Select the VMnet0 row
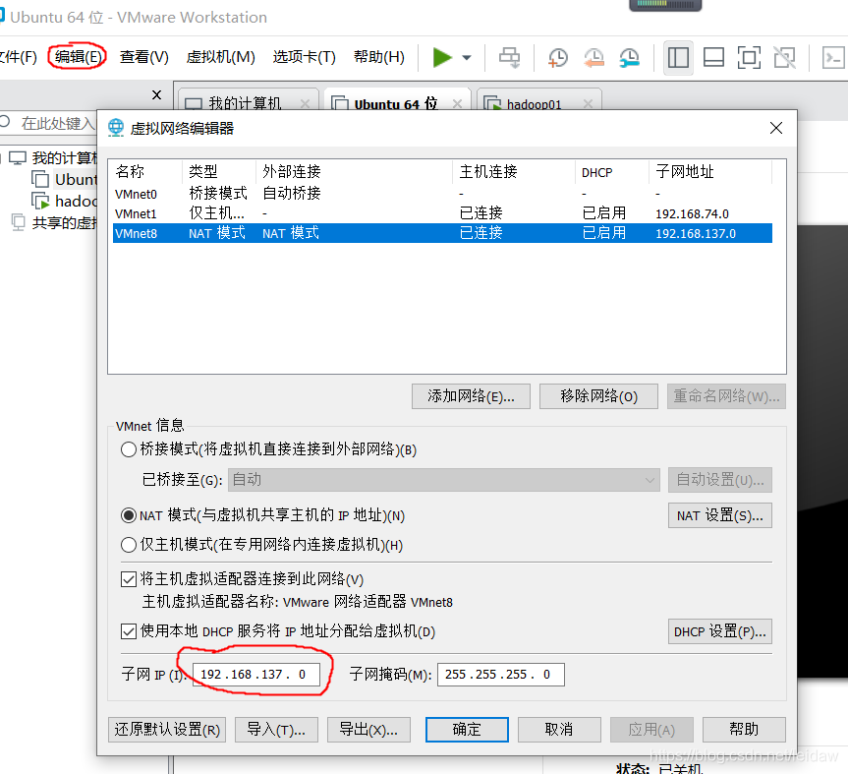Viewport: 848px width, 774px height. click(442, 193)
